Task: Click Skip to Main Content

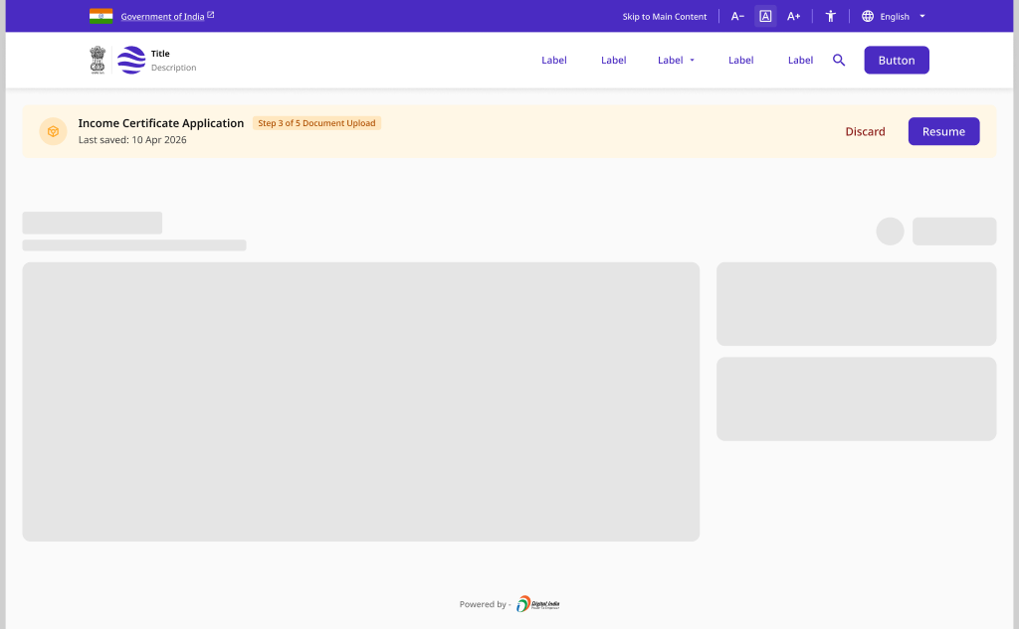Action: [664, 16]
